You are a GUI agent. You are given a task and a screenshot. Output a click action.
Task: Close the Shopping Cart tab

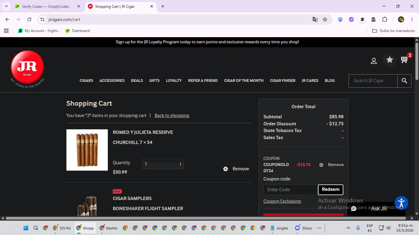pyautogui.click(x=152, y=6)
